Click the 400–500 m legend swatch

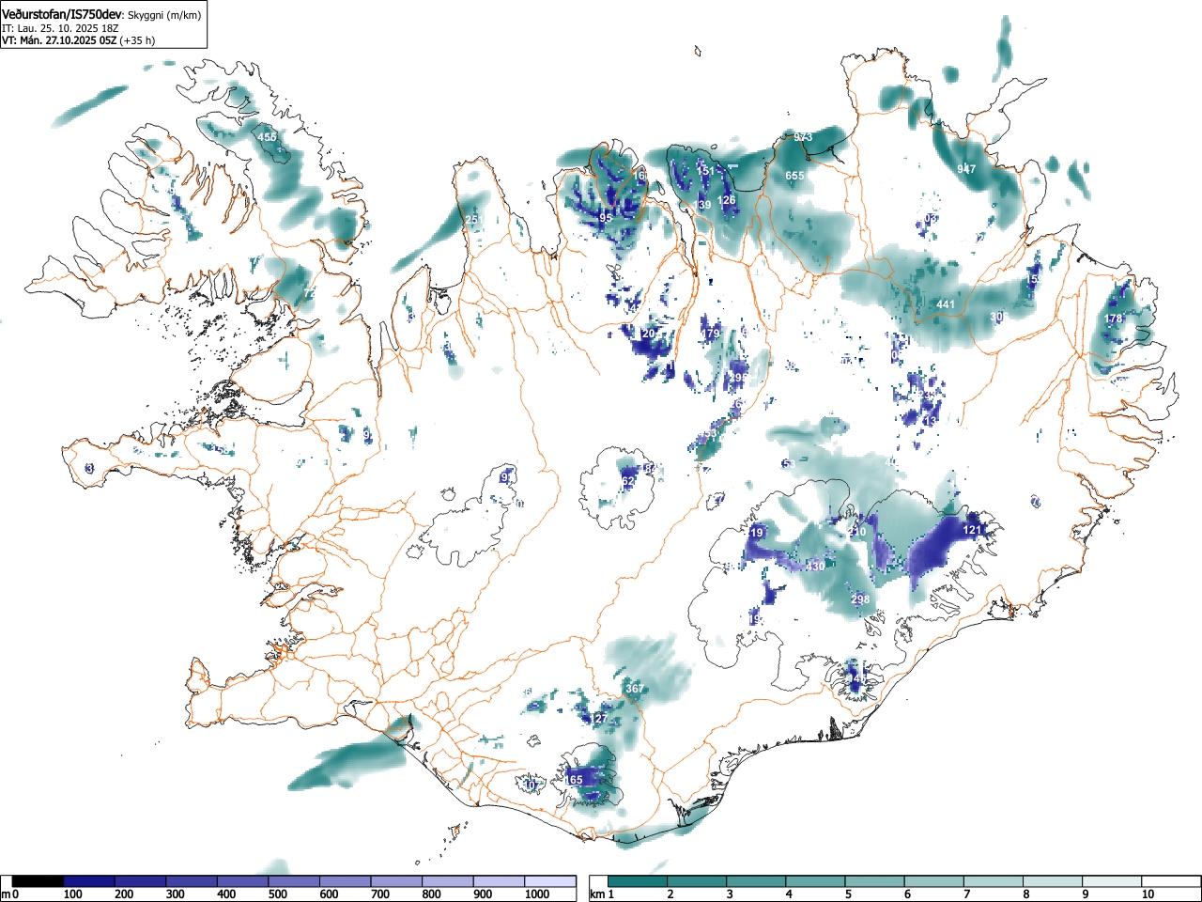[x=243, y=881]
